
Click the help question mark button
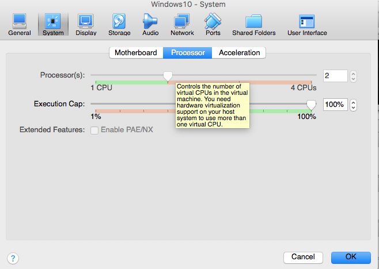click(x=13, y=259)
